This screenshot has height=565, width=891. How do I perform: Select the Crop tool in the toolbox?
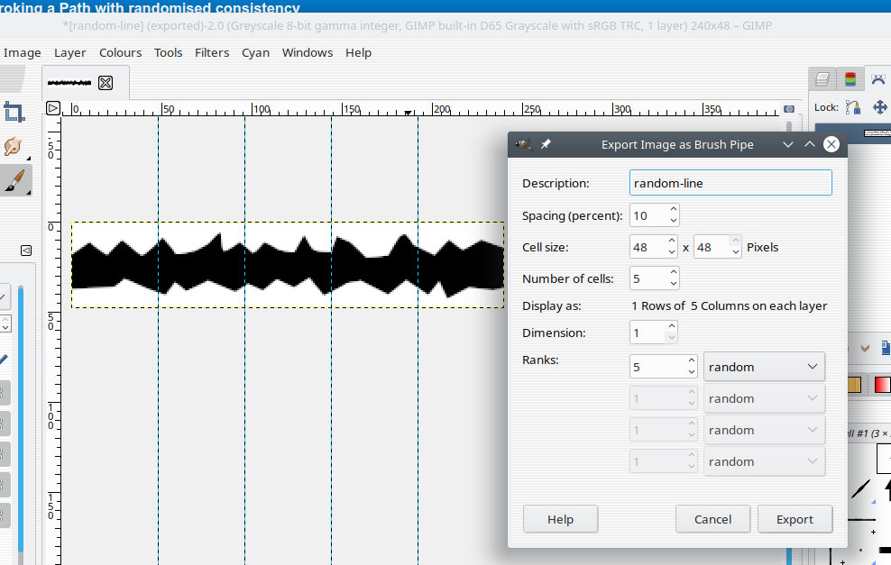pos(14,113)
